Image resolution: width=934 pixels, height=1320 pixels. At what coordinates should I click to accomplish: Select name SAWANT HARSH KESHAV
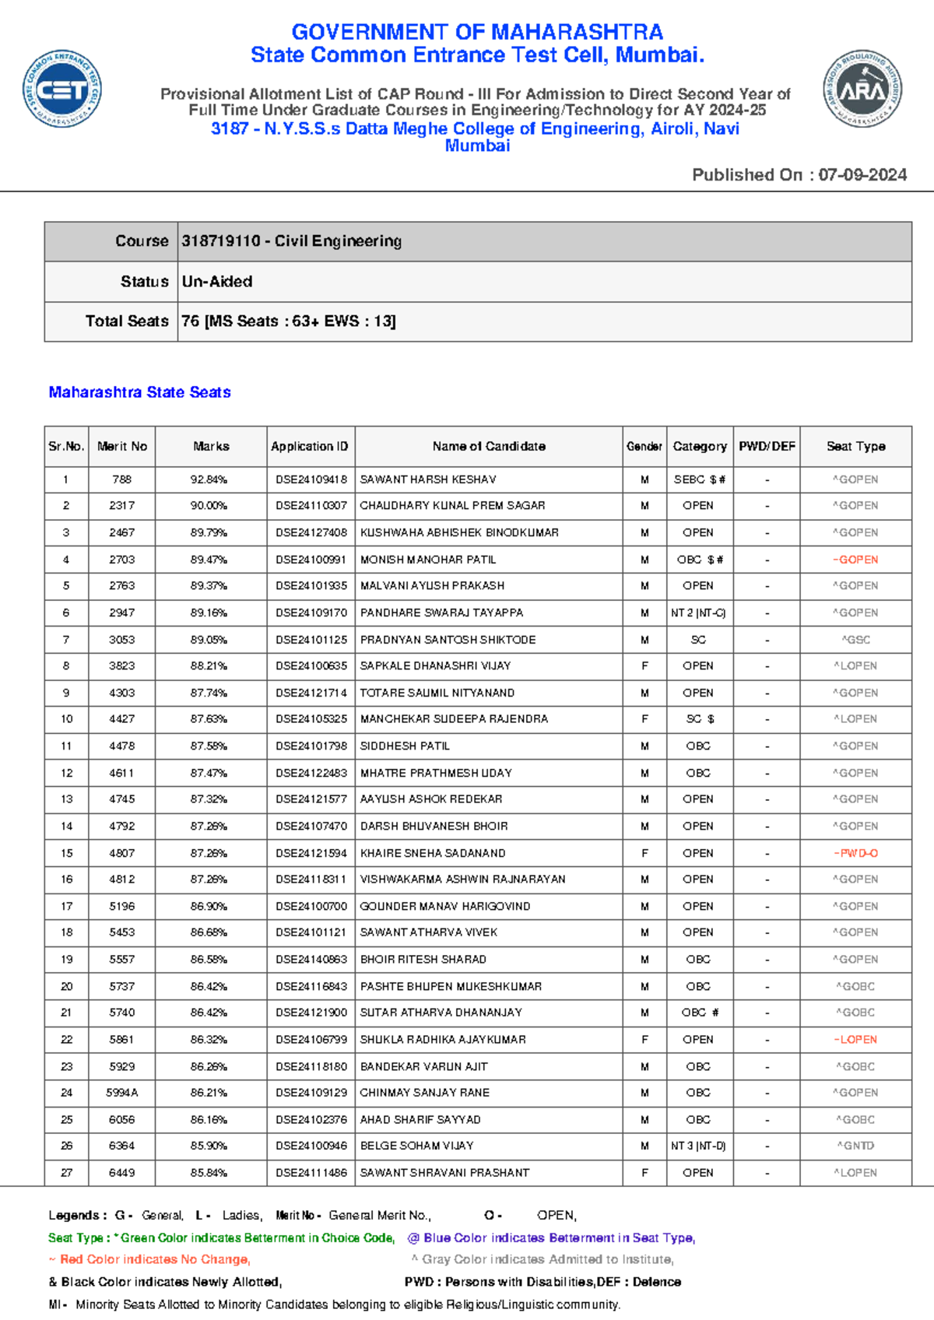point(428,480)
